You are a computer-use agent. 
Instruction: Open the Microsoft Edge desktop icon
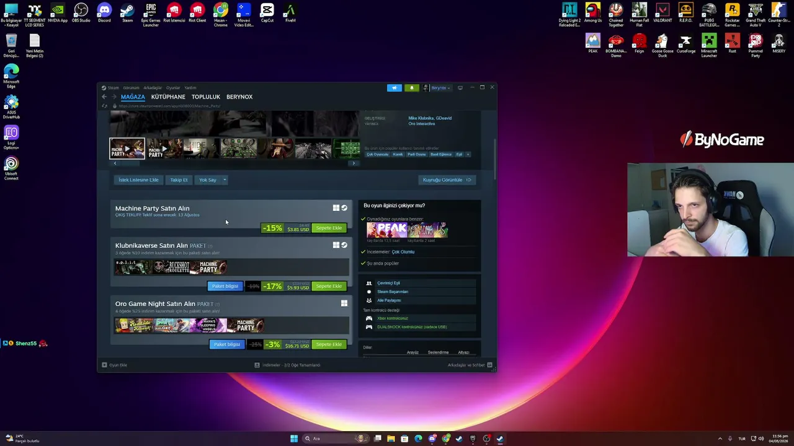[11, 76]
